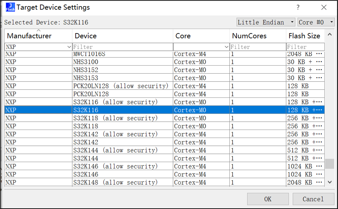
Task: Expand the Manufacturer filter combo box
Action: [x=69, y=47]
